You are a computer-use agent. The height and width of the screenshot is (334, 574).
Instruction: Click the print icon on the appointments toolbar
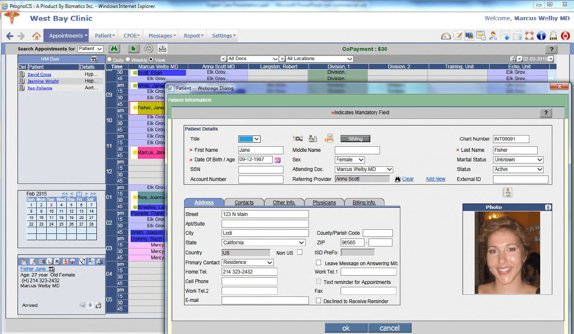(x=162, y=48)
